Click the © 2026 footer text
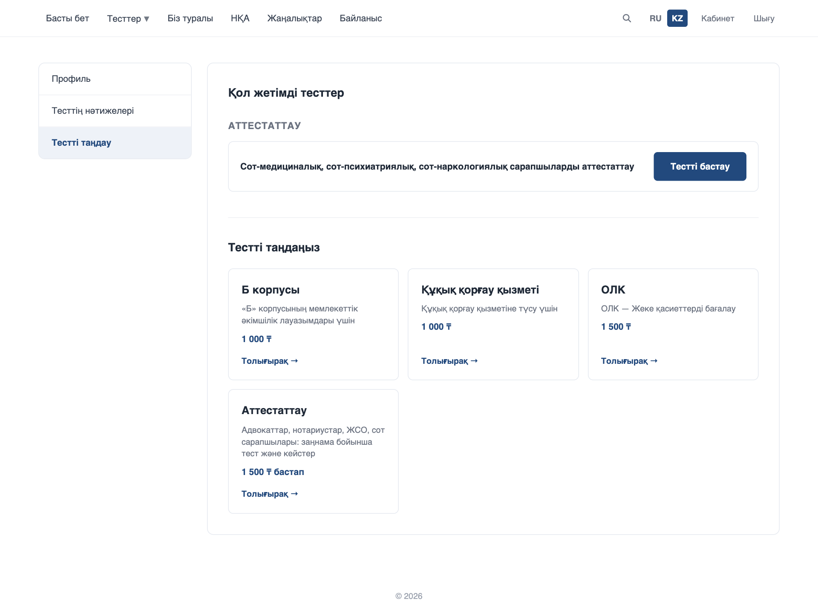This screenshot has width=818, height=616. tap(409, 596)
